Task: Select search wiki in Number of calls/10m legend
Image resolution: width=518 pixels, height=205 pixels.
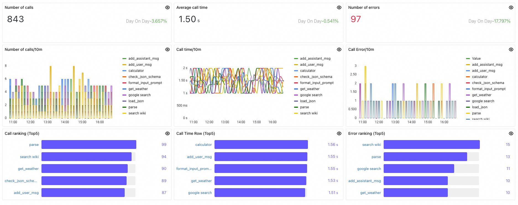Action: (x=137, y=113)
